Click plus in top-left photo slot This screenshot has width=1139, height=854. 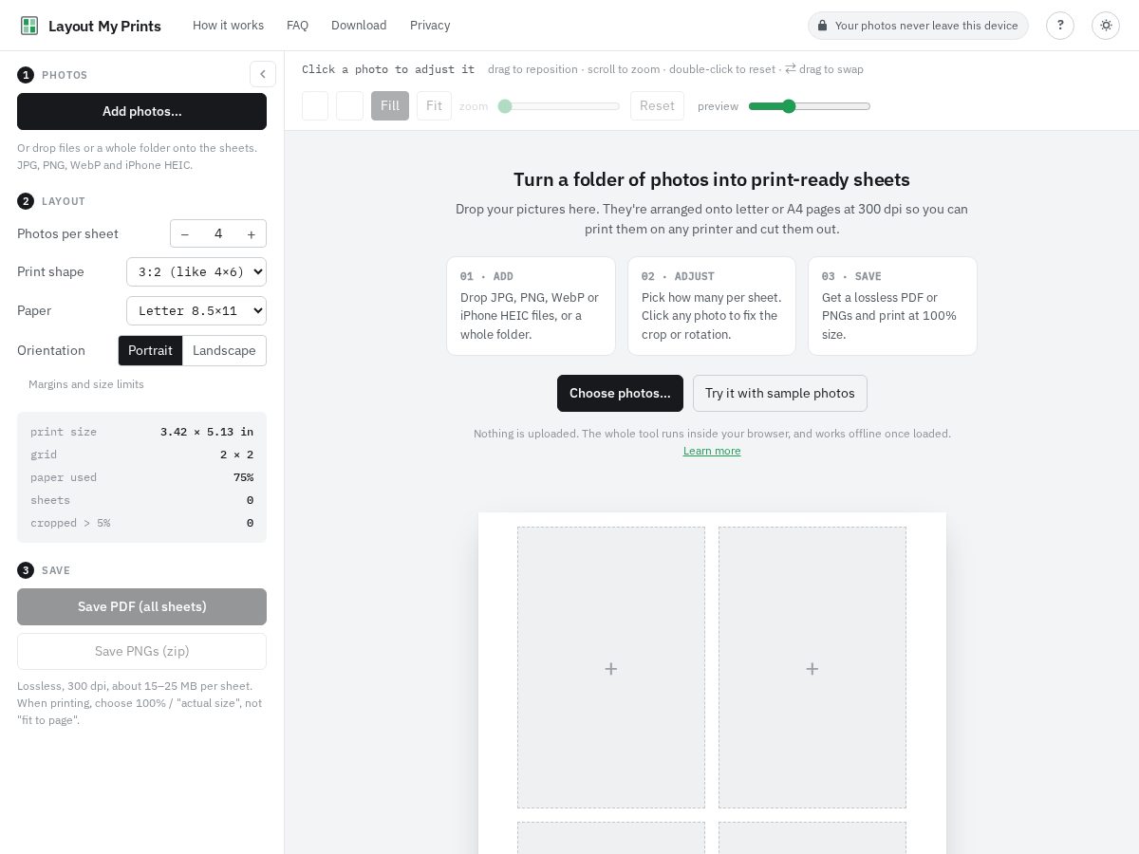point(611,669)
